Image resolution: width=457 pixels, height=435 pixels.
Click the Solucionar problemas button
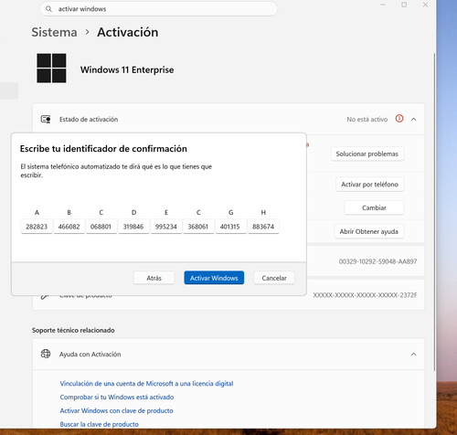click(x=367, y=154)
